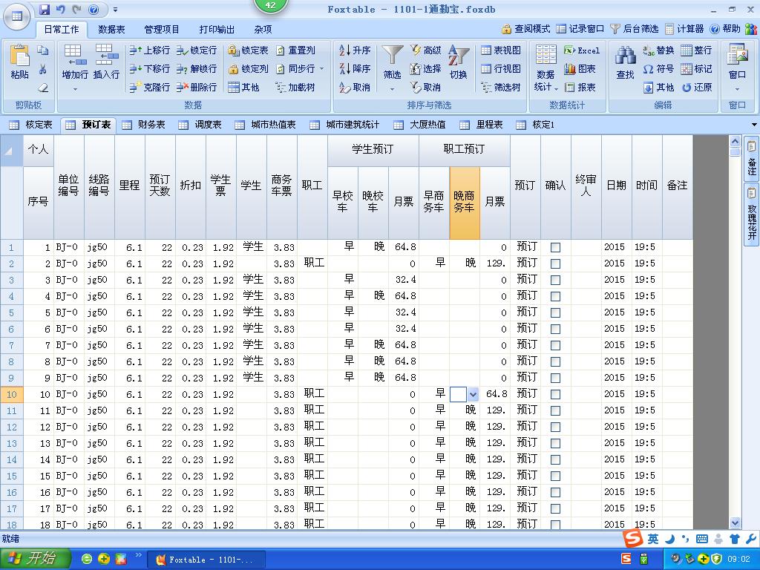Click the Excel export icon

pos(569,50)
